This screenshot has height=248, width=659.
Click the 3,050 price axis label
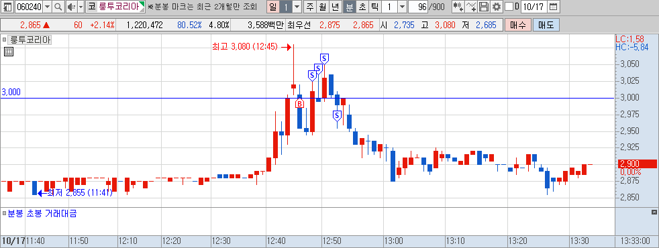tap(629, 64)
